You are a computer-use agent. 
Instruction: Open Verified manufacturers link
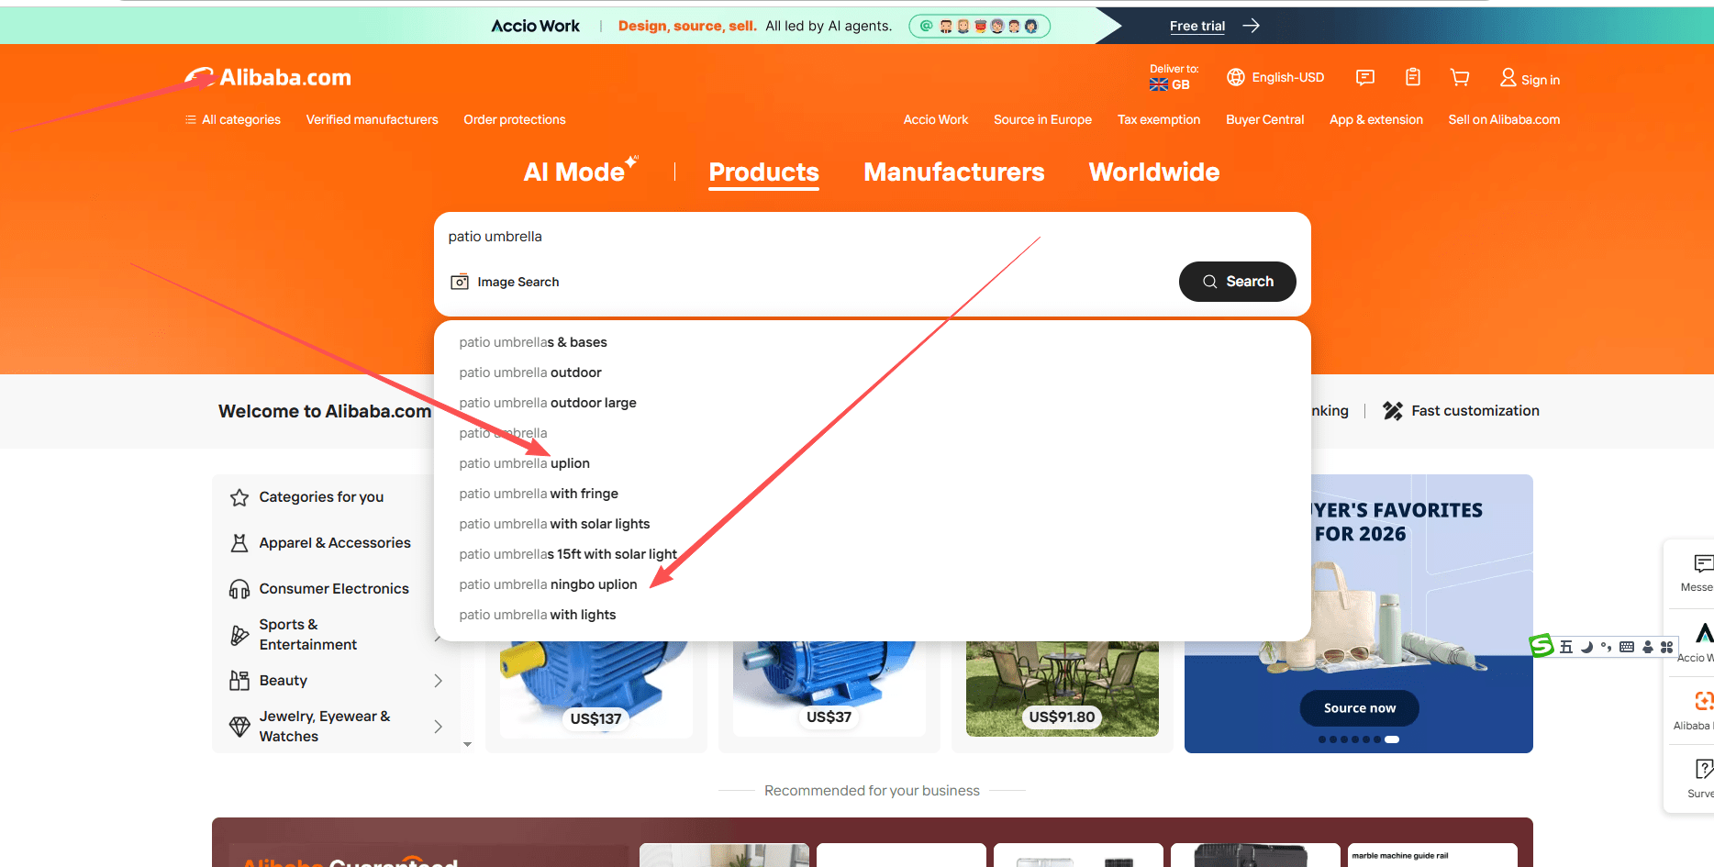[372, 119]
